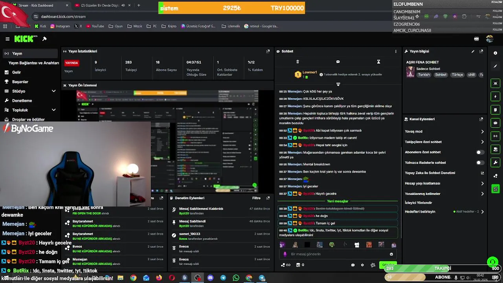Viewport: 503px width, 283px height.
Task: Click the lightning bolt sidebar icon
Action: [x=495, y=97]
